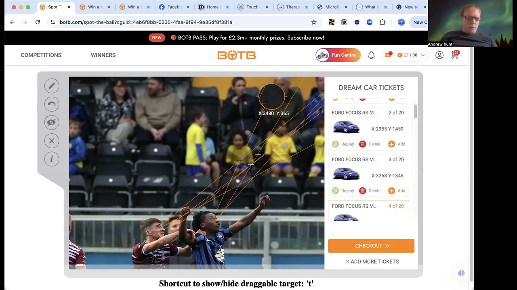Click the camera lens extension icon

[344, 22]
